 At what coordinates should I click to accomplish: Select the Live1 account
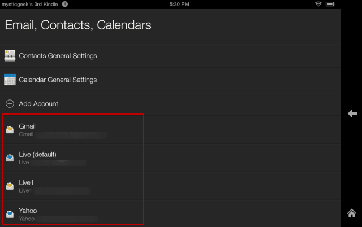[170, 186]
